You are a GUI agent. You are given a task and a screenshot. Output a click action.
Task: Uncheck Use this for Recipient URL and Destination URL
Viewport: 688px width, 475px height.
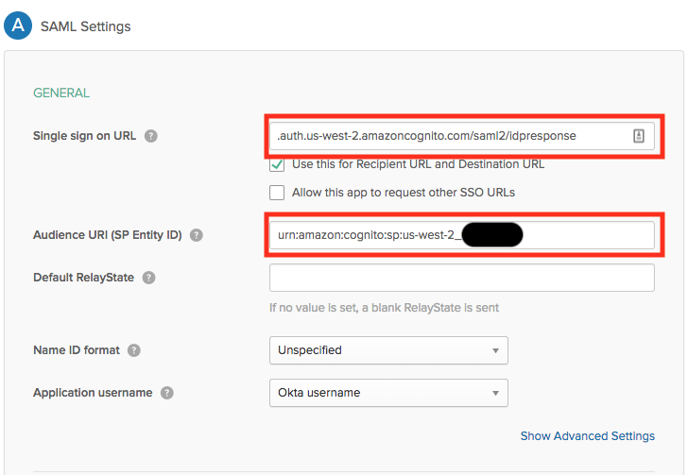coord(277,164)
